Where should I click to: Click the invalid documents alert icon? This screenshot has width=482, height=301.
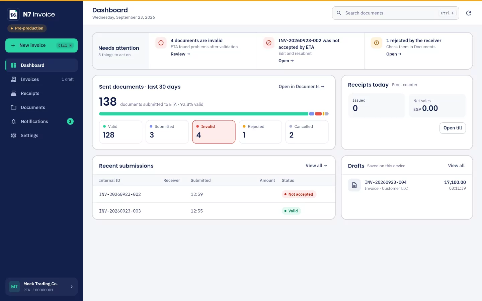(x=161, y=43)
